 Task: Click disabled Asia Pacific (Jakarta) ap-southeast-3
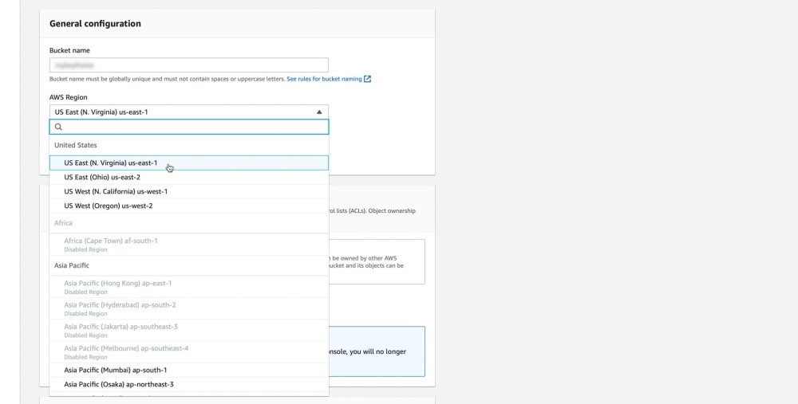coord(189,331)
